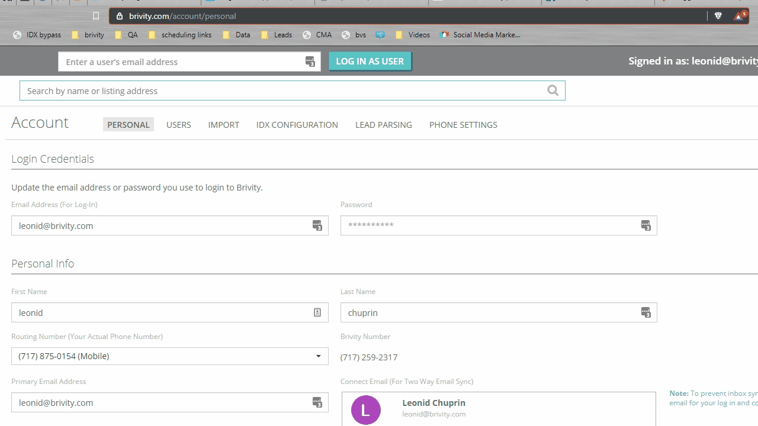Click password manager icon in user email field

tap(310, 62)
